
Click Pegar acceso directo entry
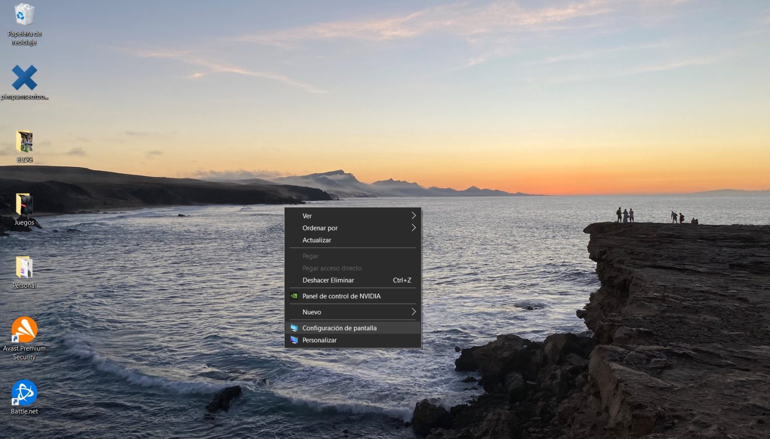click(331, 268)
